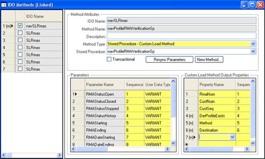Select the RMADateStarting parameter cell

point(105,137)
